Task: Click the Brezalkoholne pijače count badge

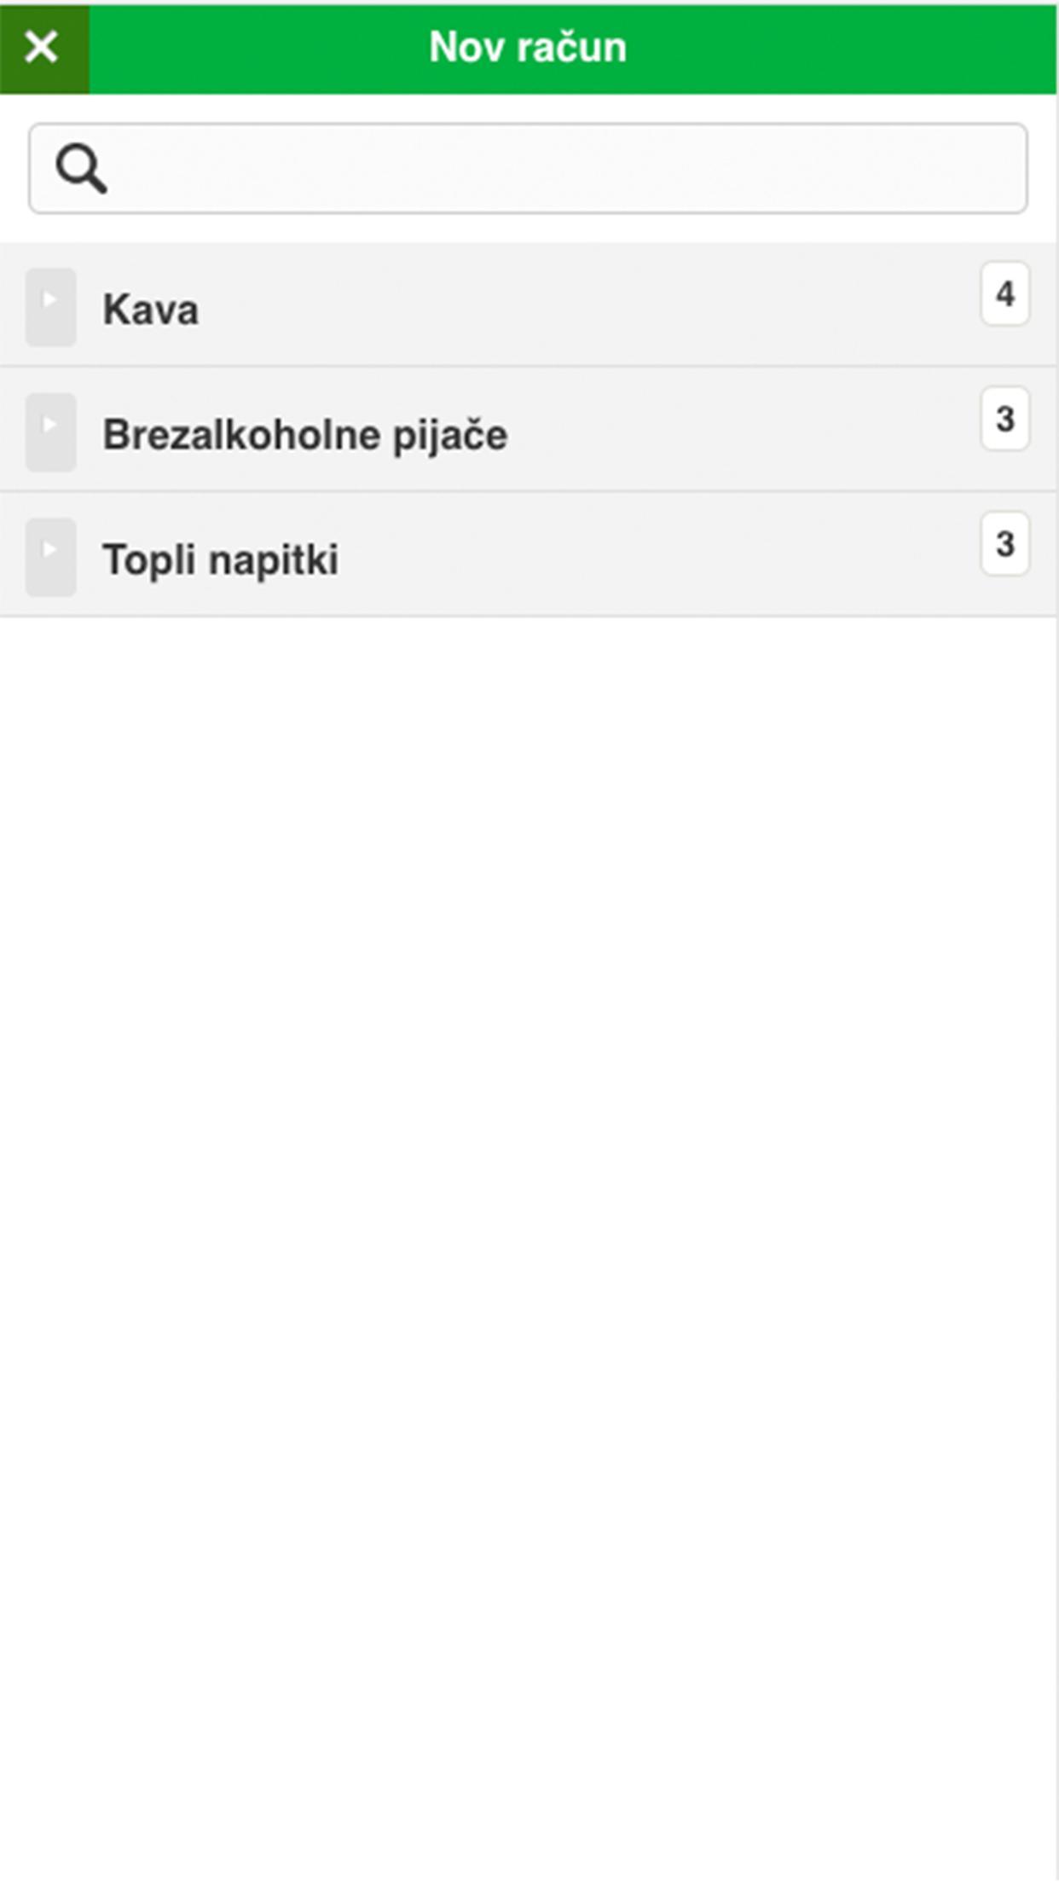Action: (1004, 419)
